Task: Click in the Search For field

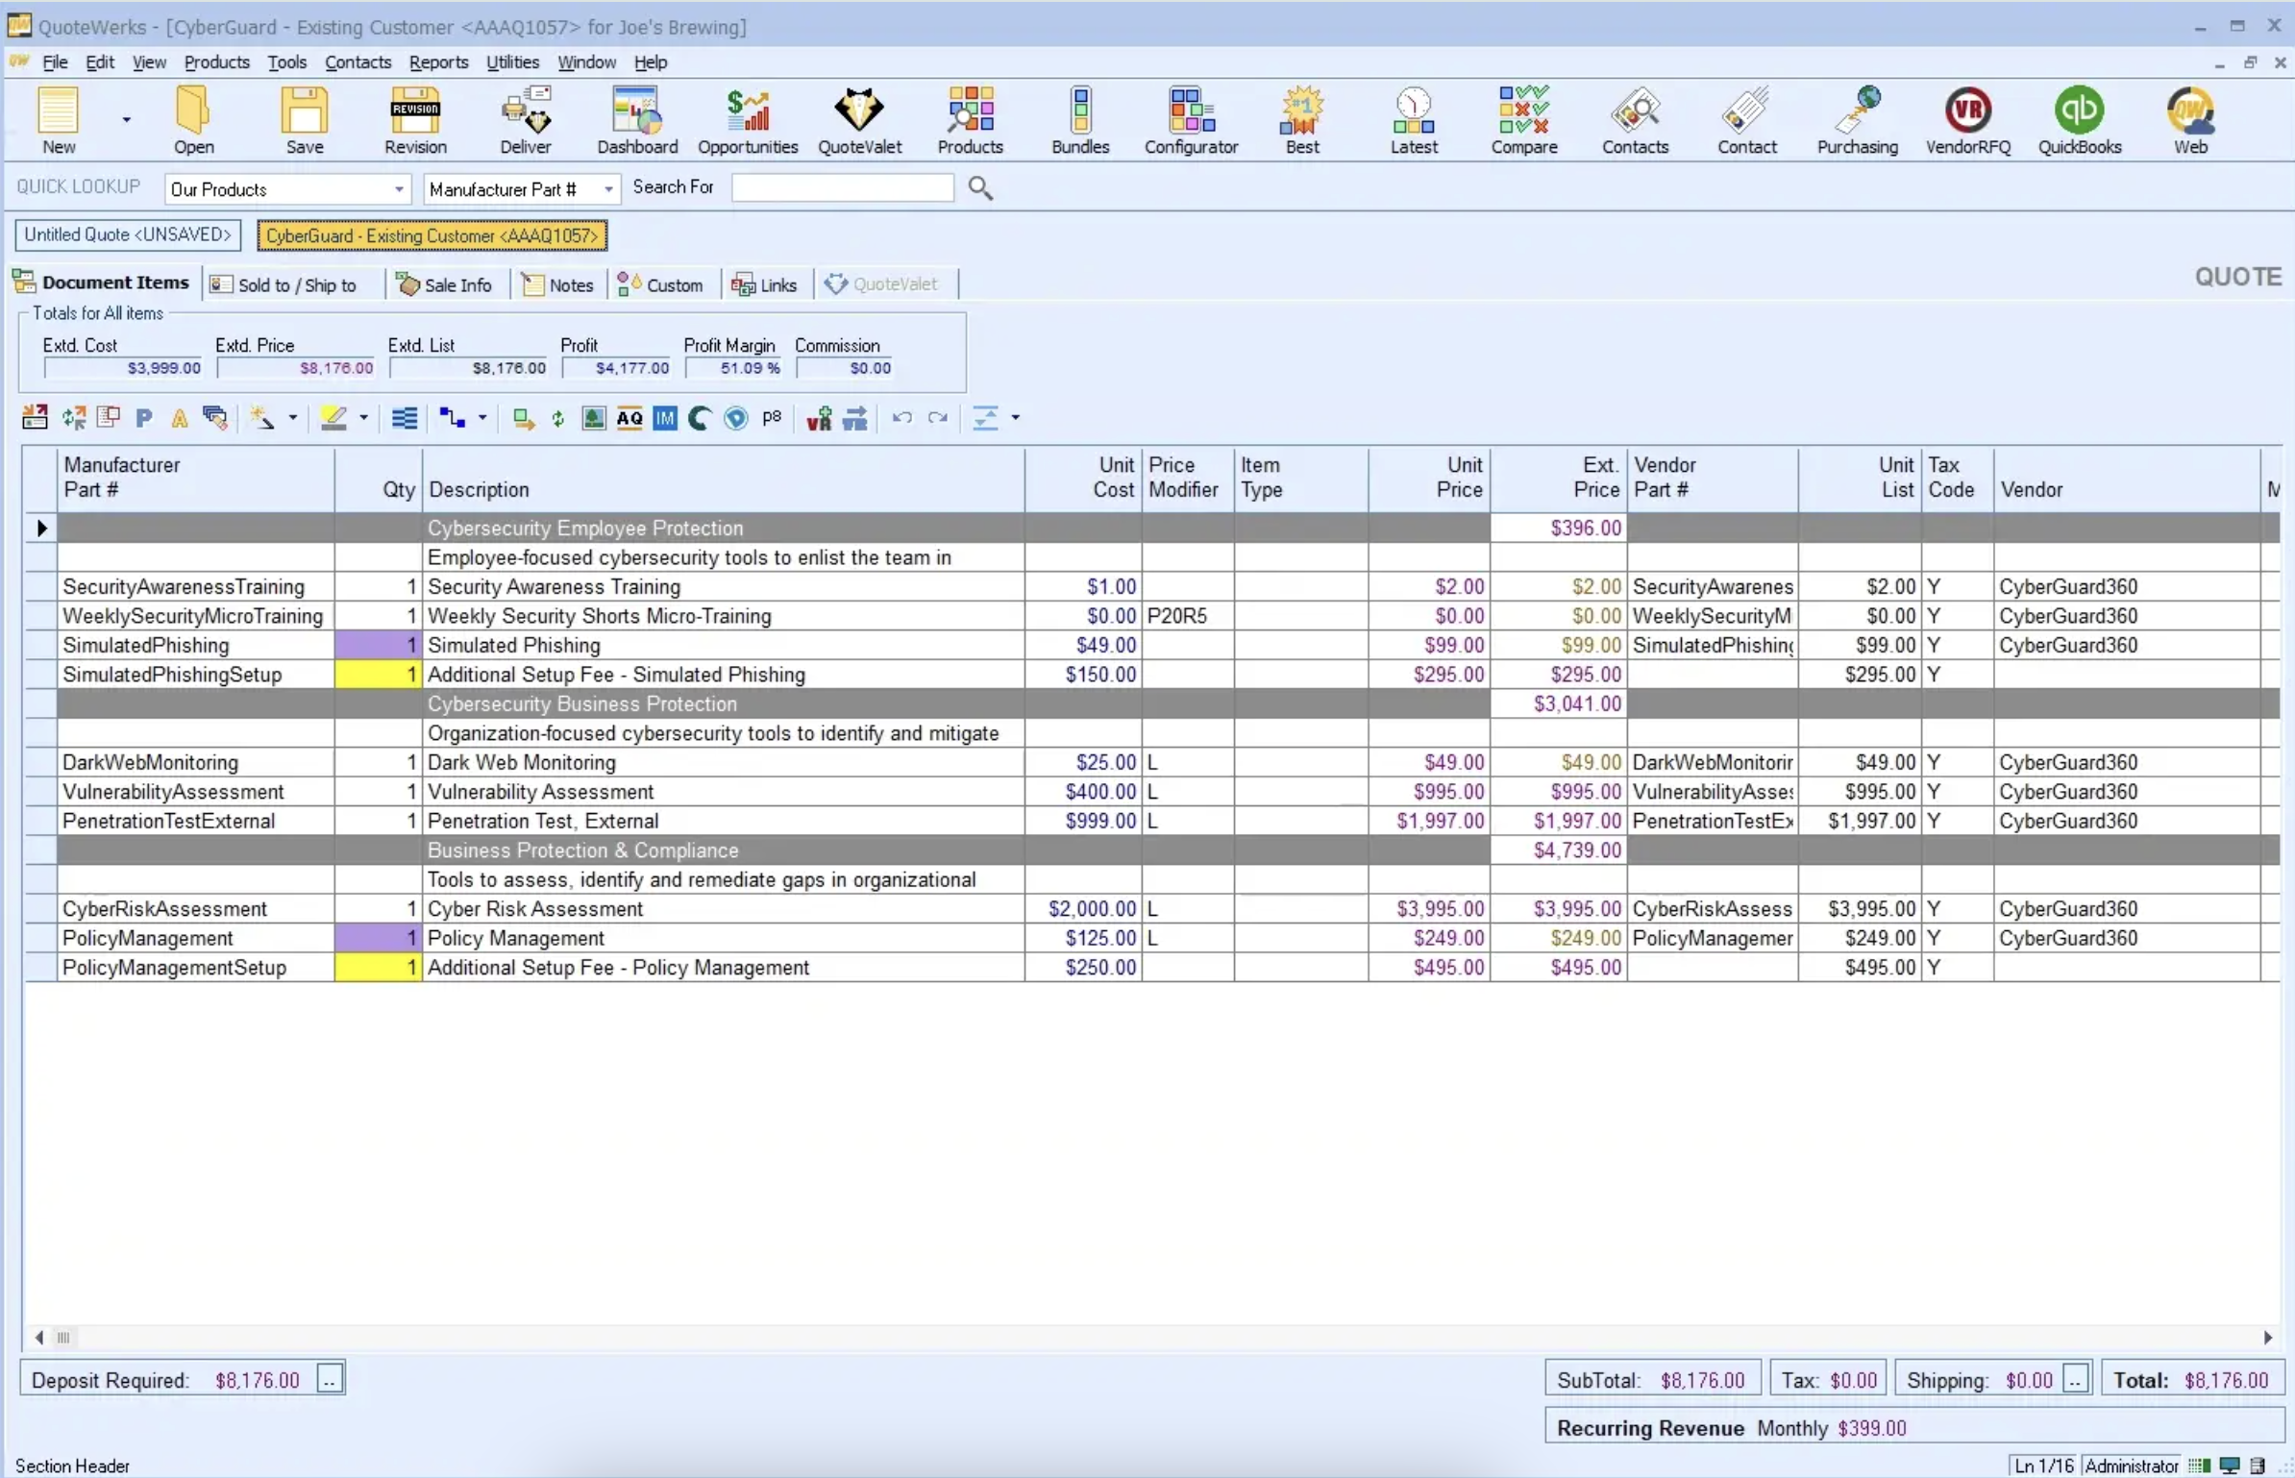Action: click(x=842, y=187)
